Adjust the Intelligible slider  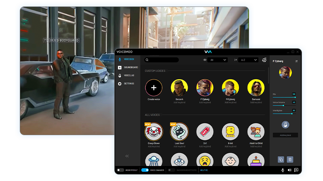pyautogui.click(x=284, y=114)
